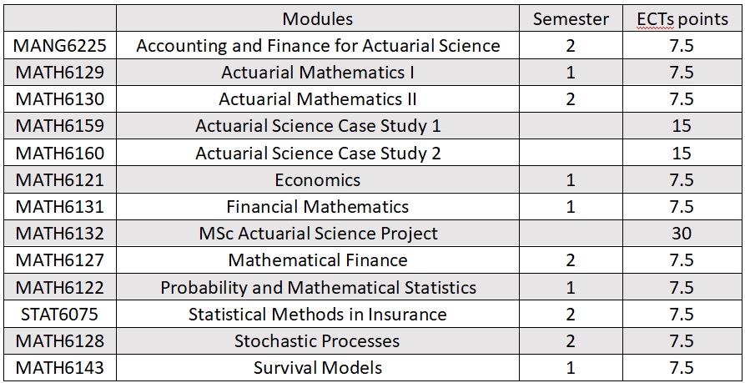This screenshot has height=383, width=745.
Task: Select the MANG6225 module code cell
Action: [x=60, y=46]
